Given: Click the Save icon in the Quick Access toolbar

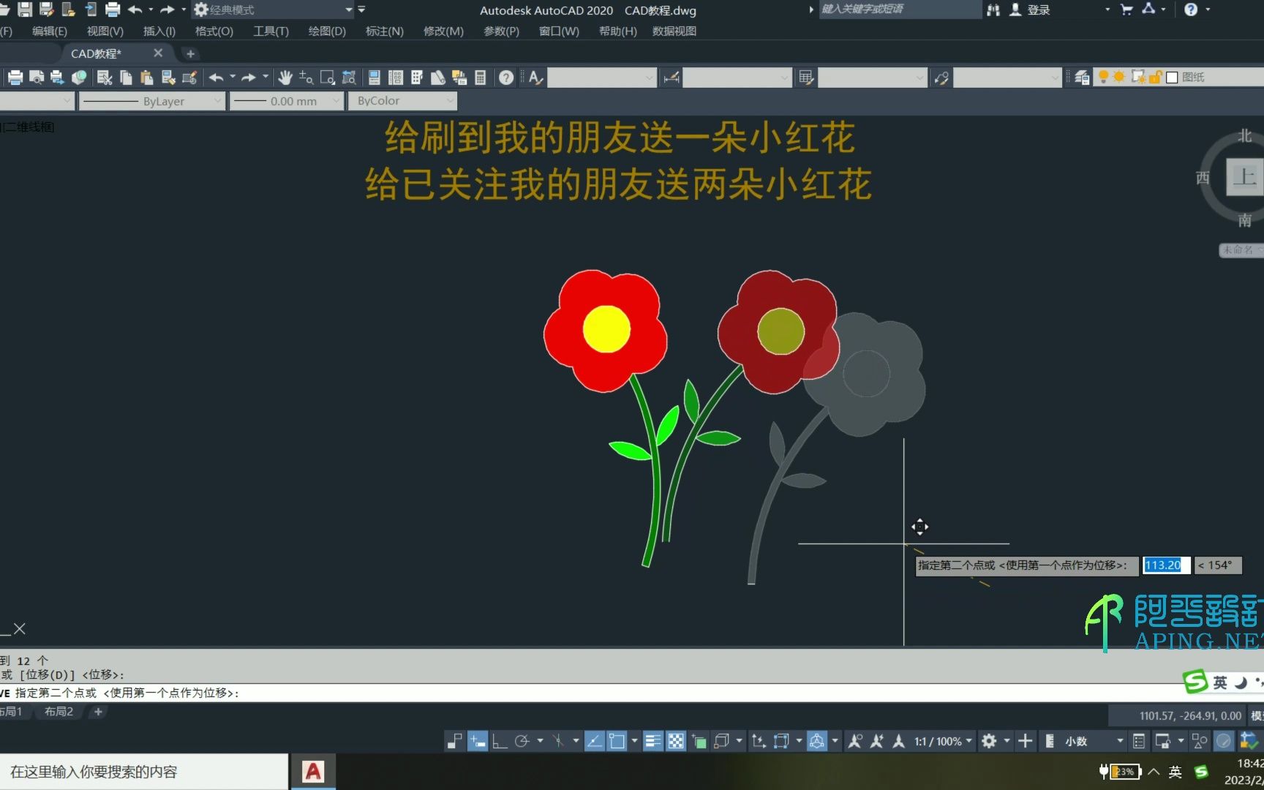Looking at the screenshot, I should (25, 10).
